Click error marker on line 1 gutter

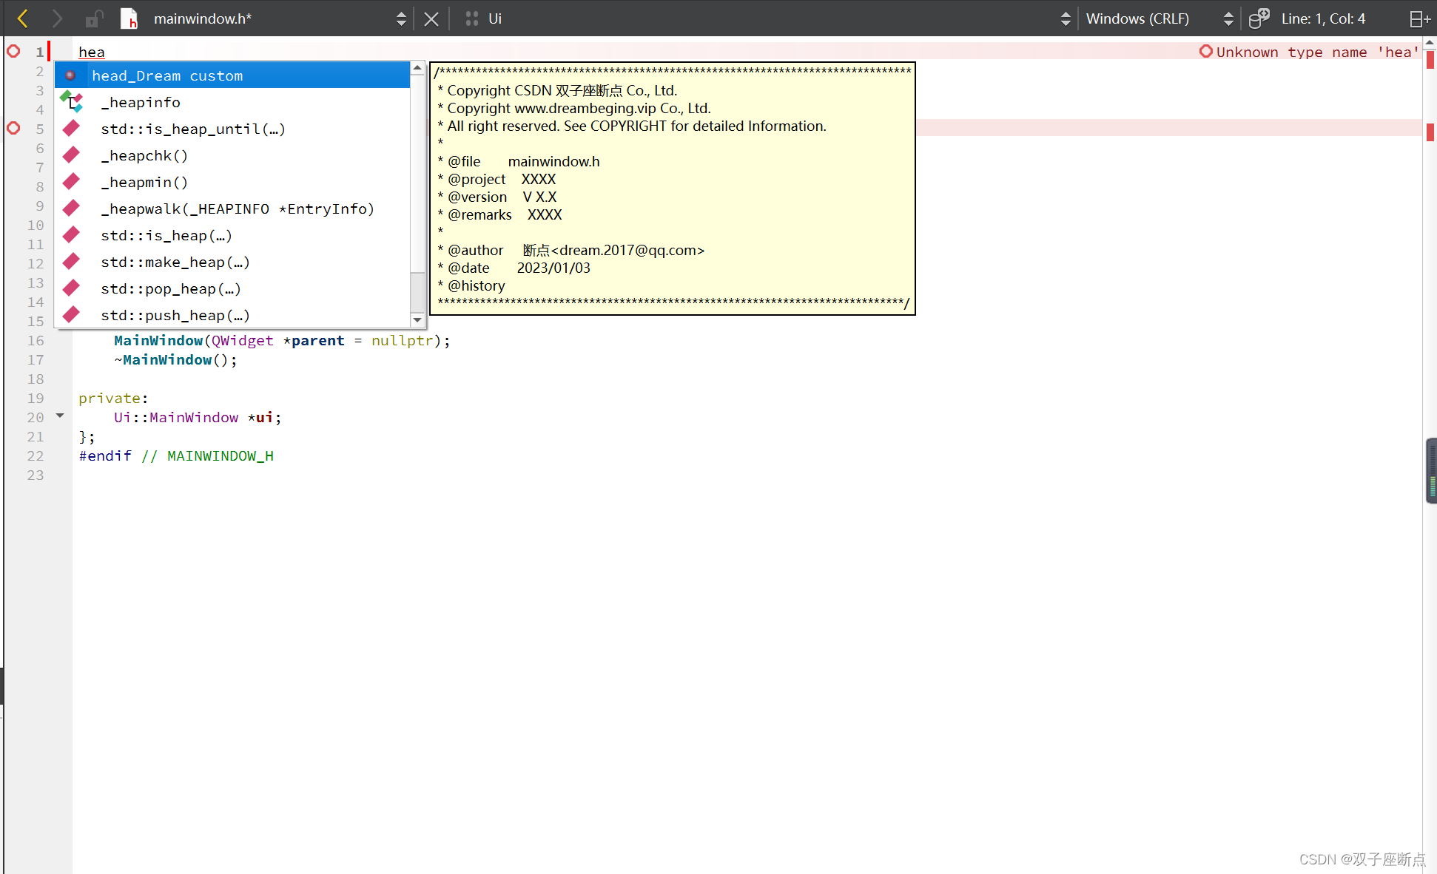(13, 51)
